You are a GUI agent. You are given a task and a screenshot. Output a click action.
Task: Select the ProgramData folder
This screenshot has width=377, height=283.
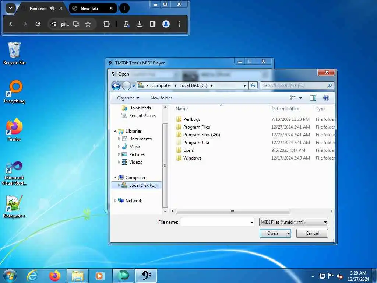coord(196,143)
